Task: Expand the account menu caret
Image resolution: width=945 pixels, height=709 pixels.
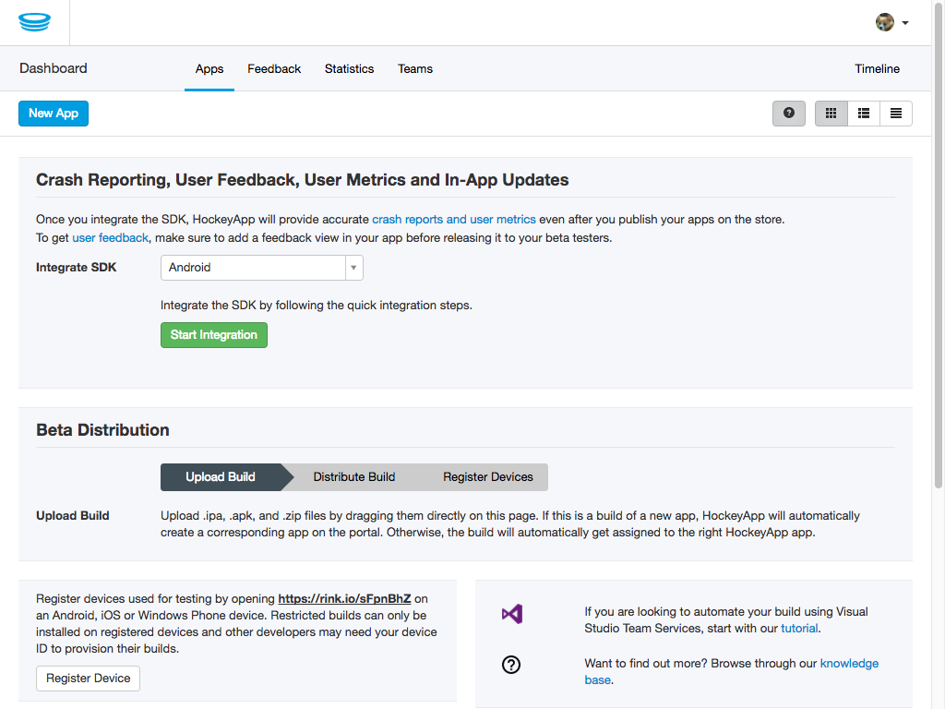Action: coord(906,22)
